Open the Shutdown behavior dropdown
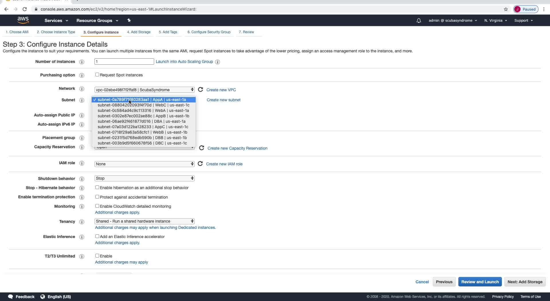 tap(144, 178)
